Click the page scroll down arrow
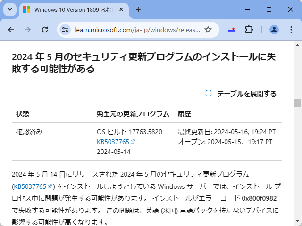Image resolution: width=302 pixels, height=226 pixels. [297, 222]
